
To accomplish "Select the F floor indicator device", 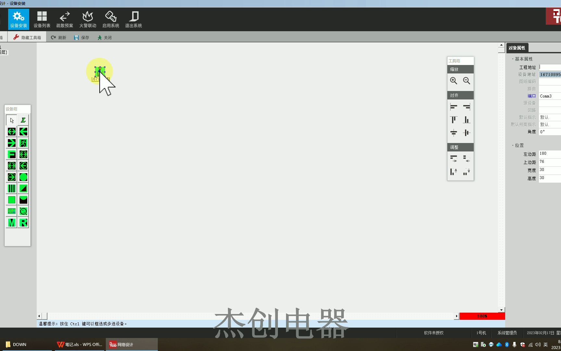I will pyautogui.click(x=12, y=154).
